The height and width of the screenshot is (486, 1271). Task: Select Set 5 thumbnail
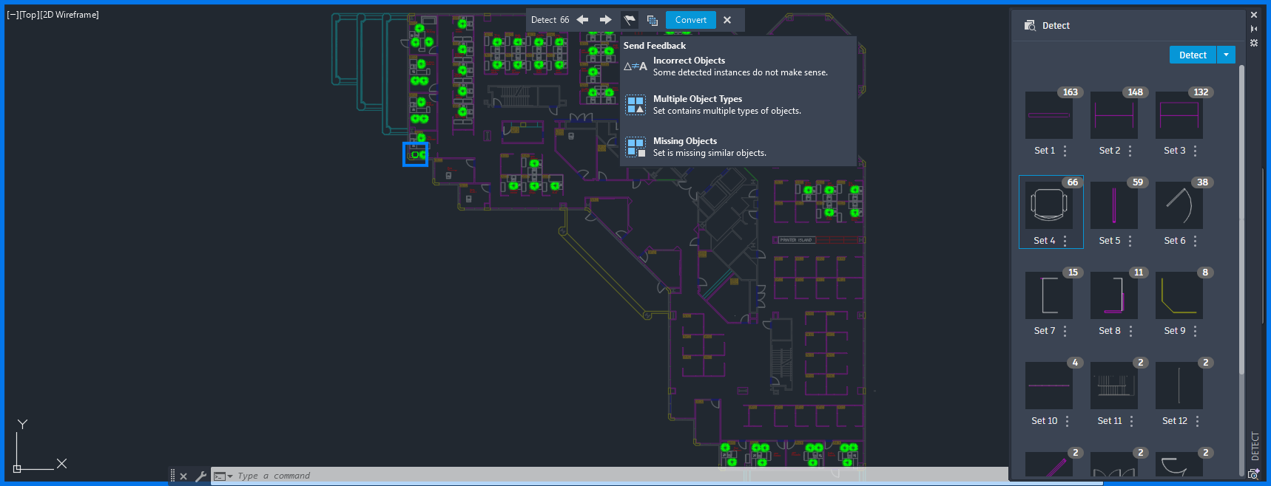coord(1113,205)
